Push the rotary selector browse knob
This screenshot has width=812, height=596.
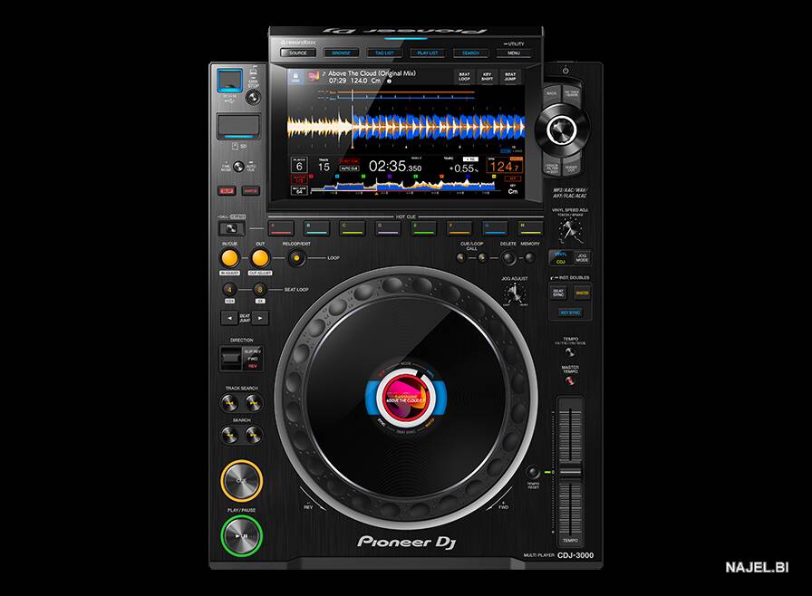561,130
